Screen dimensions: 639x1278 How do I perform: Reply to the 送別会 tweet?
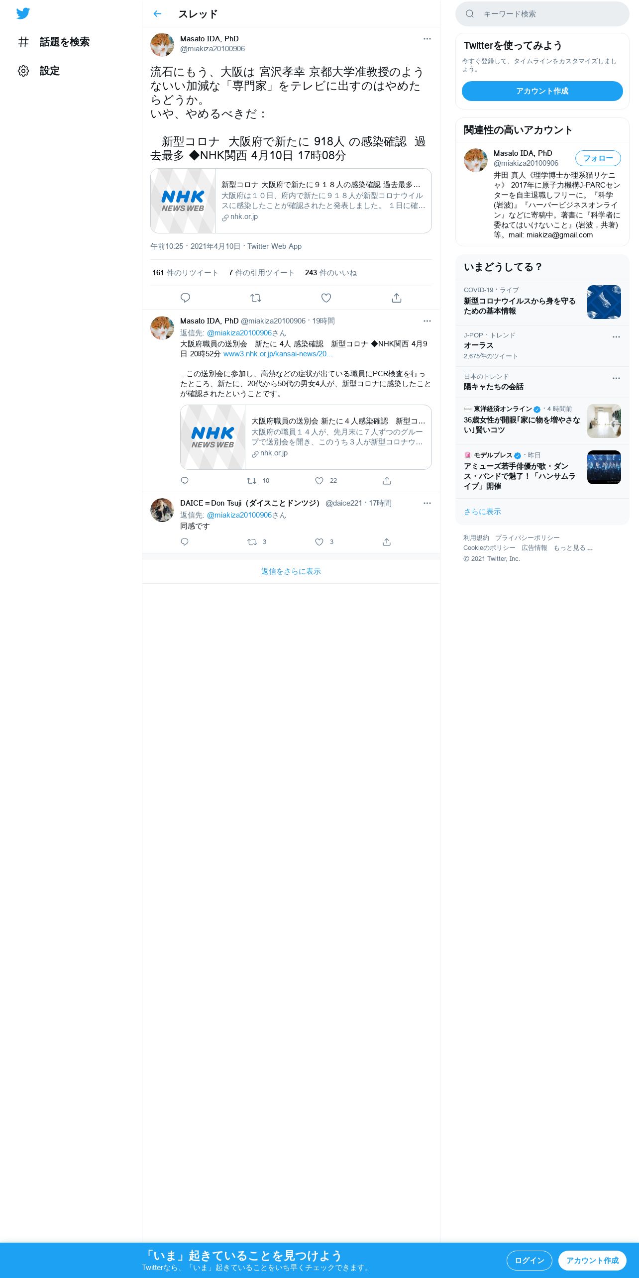[x=185, y=481]
